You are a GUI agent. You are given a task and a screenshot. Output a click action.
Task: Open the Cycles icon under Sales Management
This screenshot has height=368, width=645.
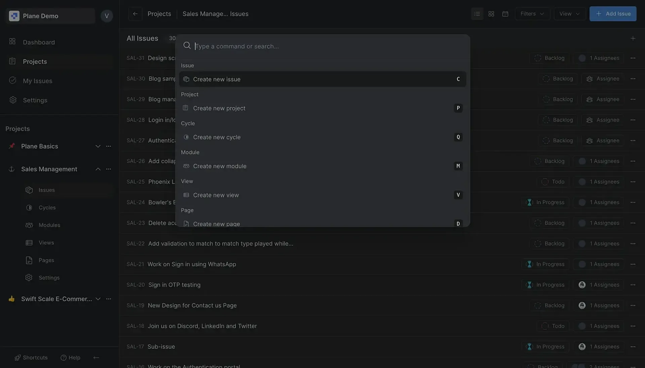coord(29,208)
